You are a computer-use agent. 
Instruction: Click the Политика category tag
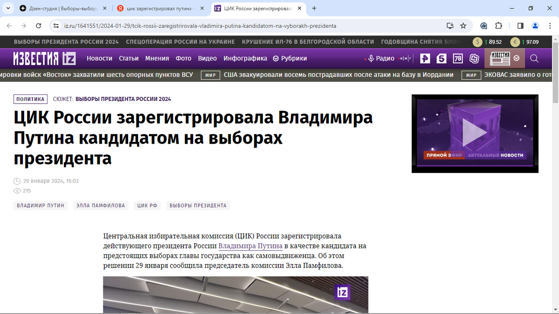[30, 99]
